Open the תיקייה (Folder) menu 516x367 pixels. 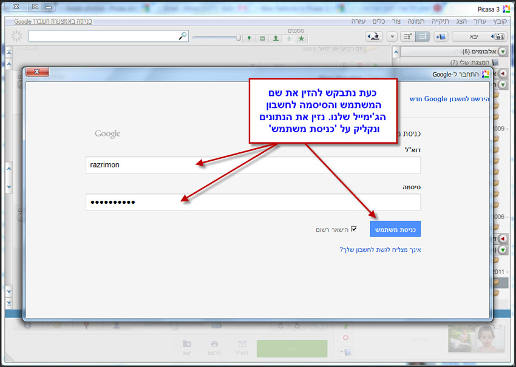click(440, 21)
